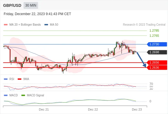Click the Dec 23 axis label

[137, 109]
